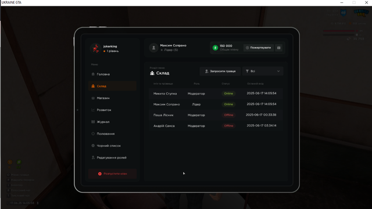Open the Журнал section
372x209 pixels.
pyautogui.click(x=112, y=122)
